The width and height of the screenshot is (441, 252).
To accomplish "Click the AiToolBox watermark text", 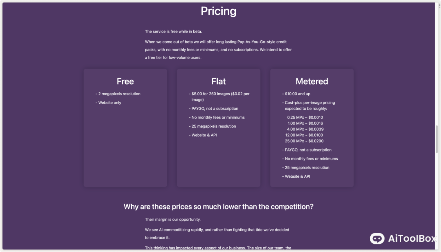I will pos(412,238).
